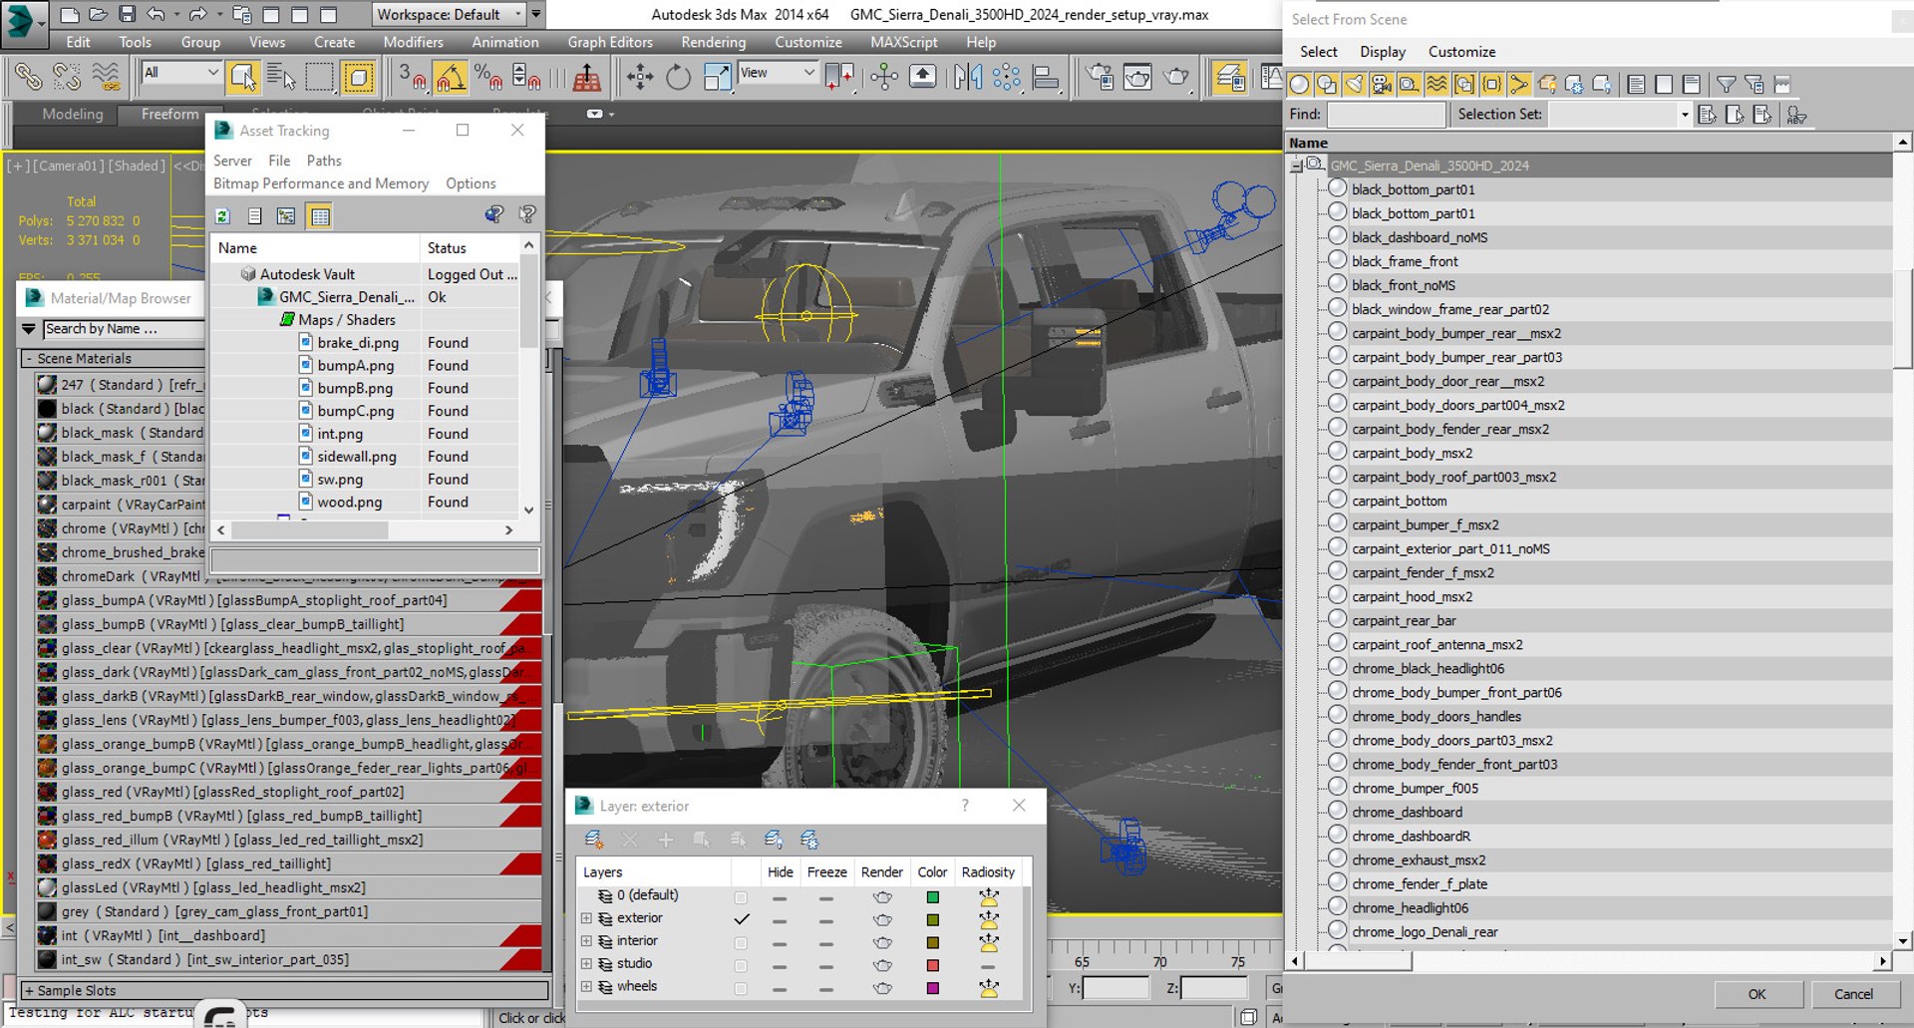1914x1028 pixels.
Task: Toggle Manage Layers button in main toolbar
Action: tap(1230, 77)
